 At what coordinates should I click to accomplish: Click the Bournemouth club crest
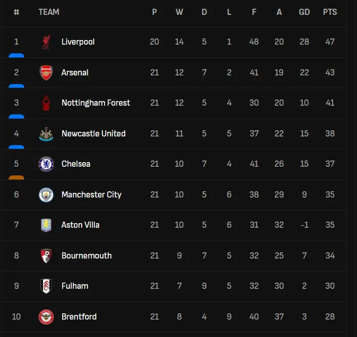[46, 255]
